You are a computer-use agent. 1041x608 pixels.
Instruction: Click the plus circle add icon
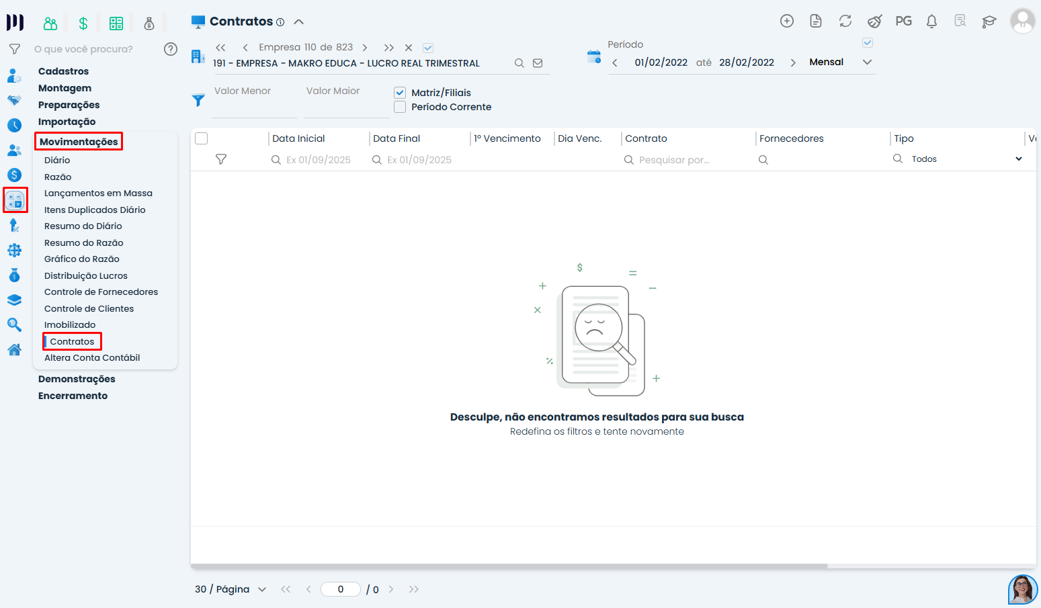click(786, 21)
